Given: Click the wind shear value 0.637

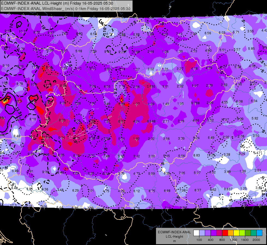Looking at the screenshot, I should pos(228,189).
